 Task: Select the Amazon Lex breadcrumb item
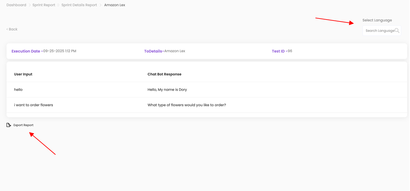tap(114, 5)
